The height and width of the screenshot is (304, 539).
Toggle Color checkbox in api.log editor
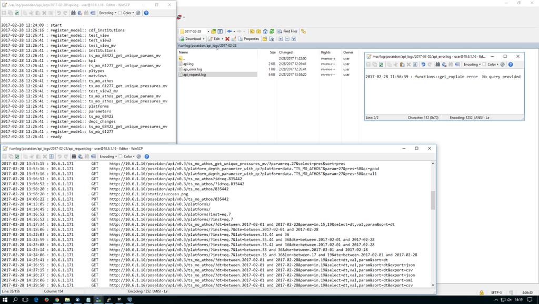tap(120, 13)
